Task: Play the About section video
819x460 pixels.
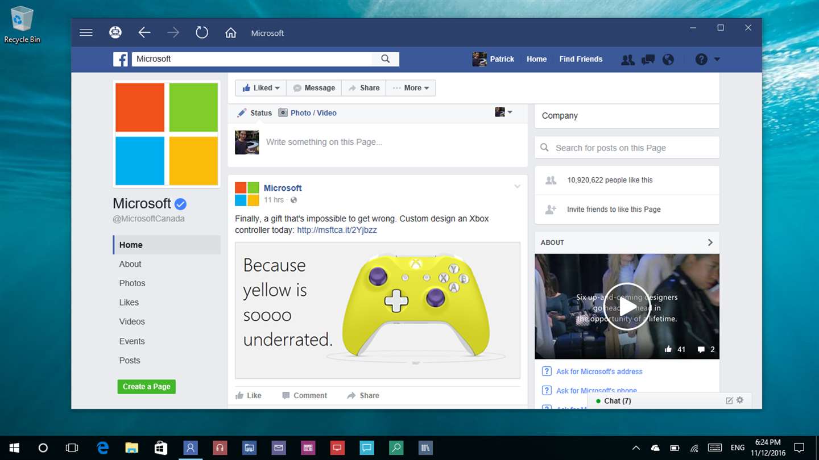Action: [627, 307]
